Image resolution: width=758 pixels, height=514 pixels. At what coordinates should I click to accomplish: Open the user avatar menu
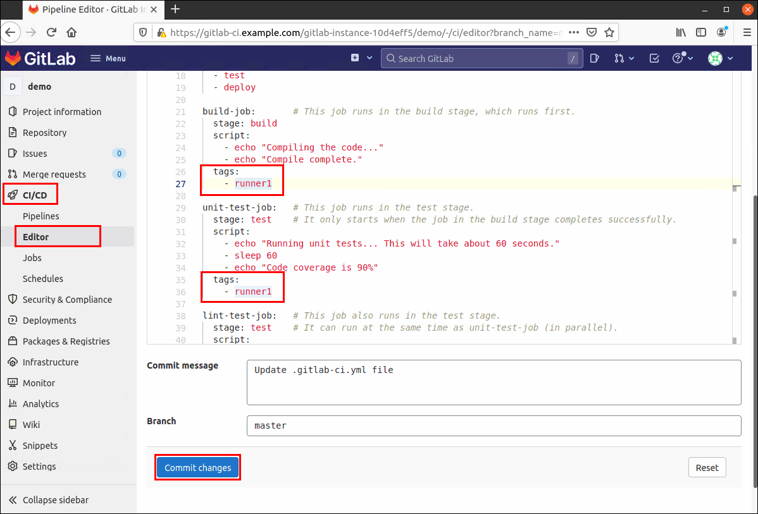715,58
